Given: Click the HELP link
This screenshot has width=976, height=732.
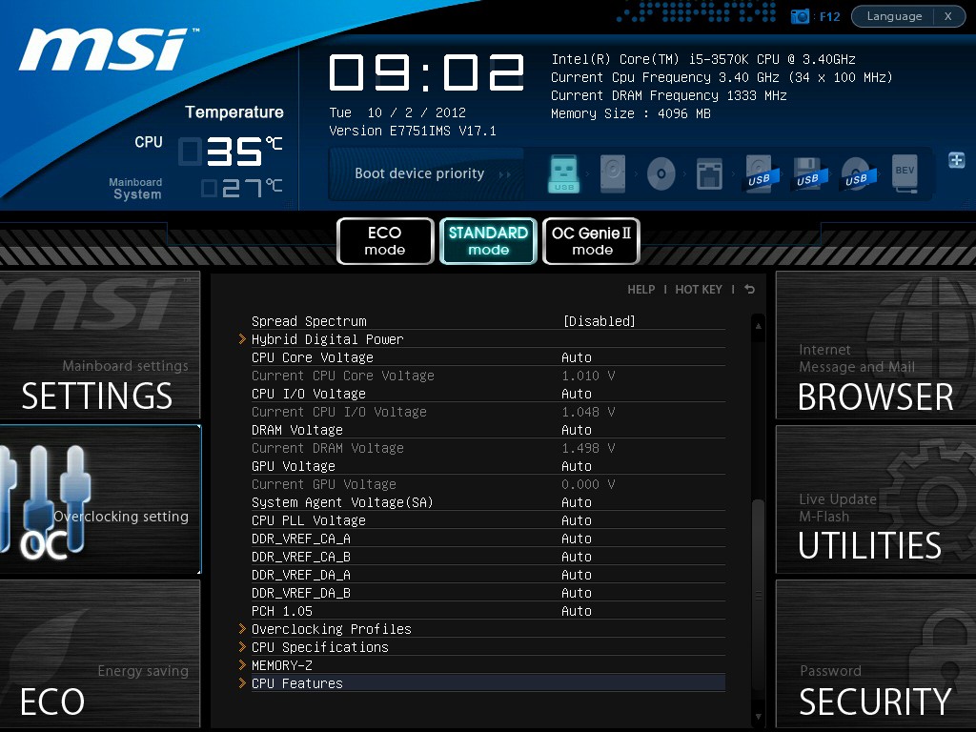Looking at the screenshot, I should [x=640, y=290].
